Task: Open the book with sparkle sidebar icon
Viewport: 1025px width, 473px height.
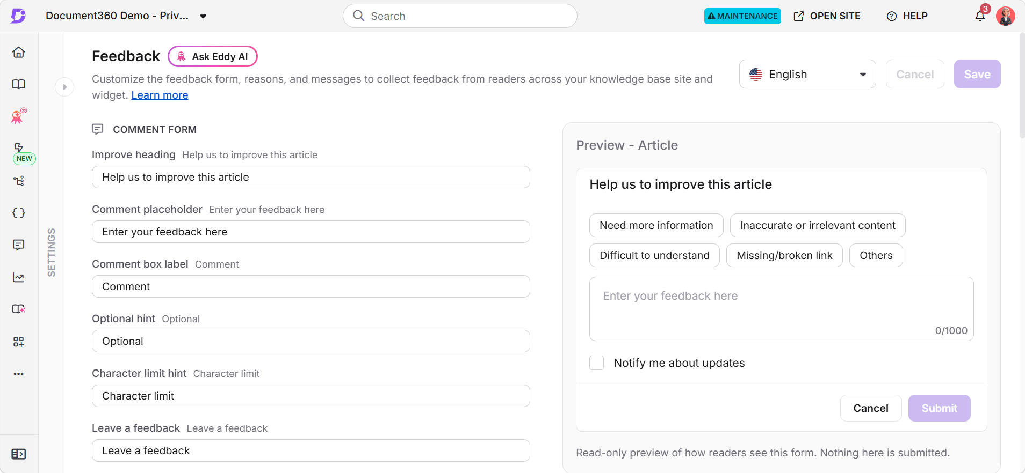Action: (19, 309)
